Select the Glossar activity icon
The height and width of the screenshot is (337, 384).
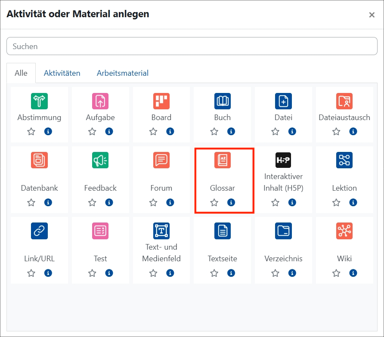coord(222,160)
